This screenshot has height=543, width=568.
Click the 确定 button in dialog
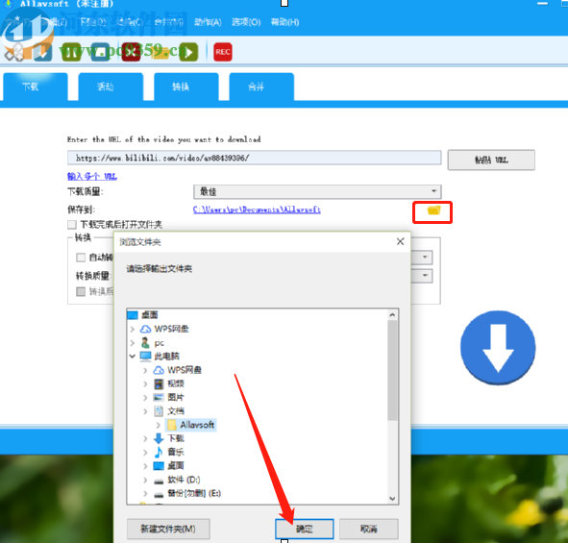pyautogui.click(x=305, y=530)
